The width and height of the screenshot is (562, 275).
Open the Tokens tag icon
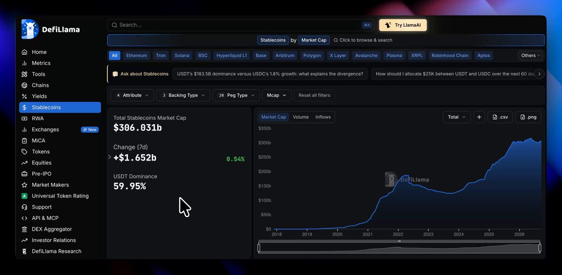[24, 152]
